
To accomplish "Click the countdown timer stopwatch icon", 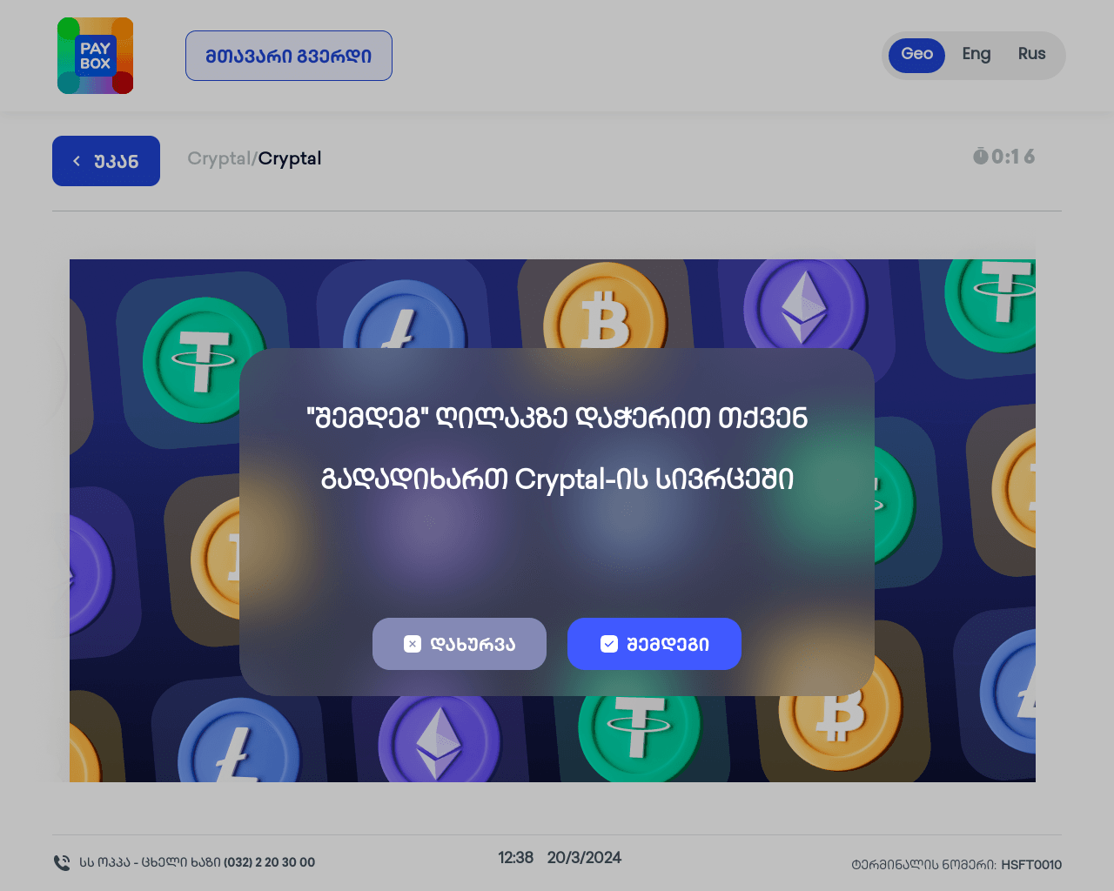I will coord(981,157).
